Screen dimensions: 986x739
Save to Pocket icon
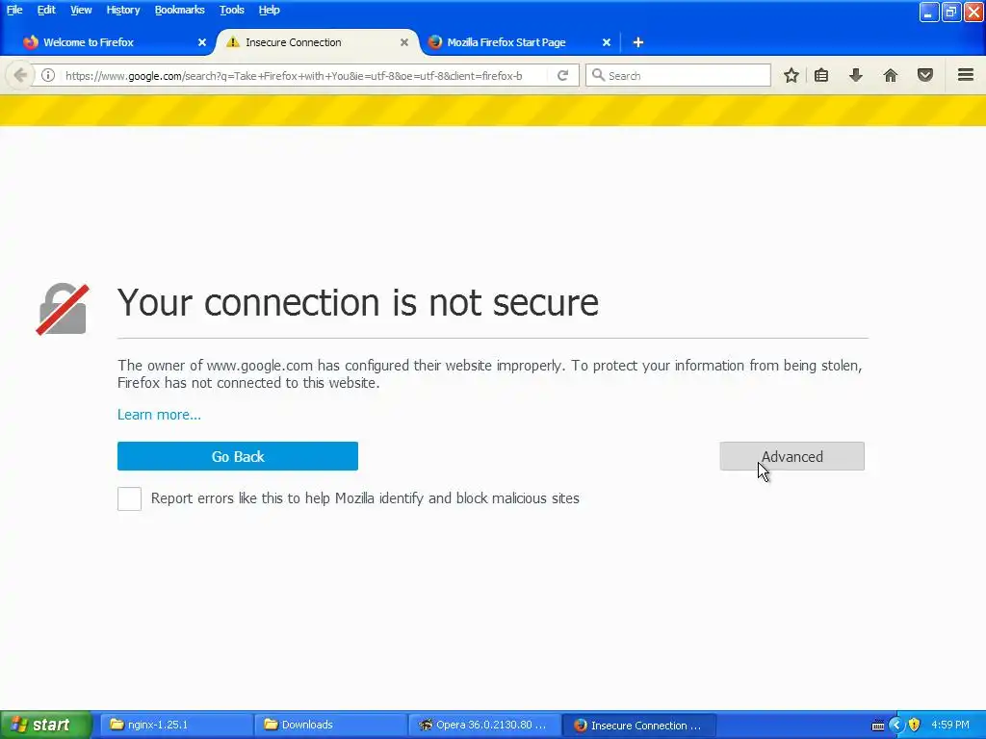click(925, 75)
